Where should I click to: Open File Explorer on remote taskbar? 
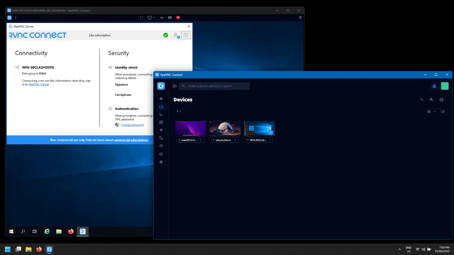click(x=59, y=232)
